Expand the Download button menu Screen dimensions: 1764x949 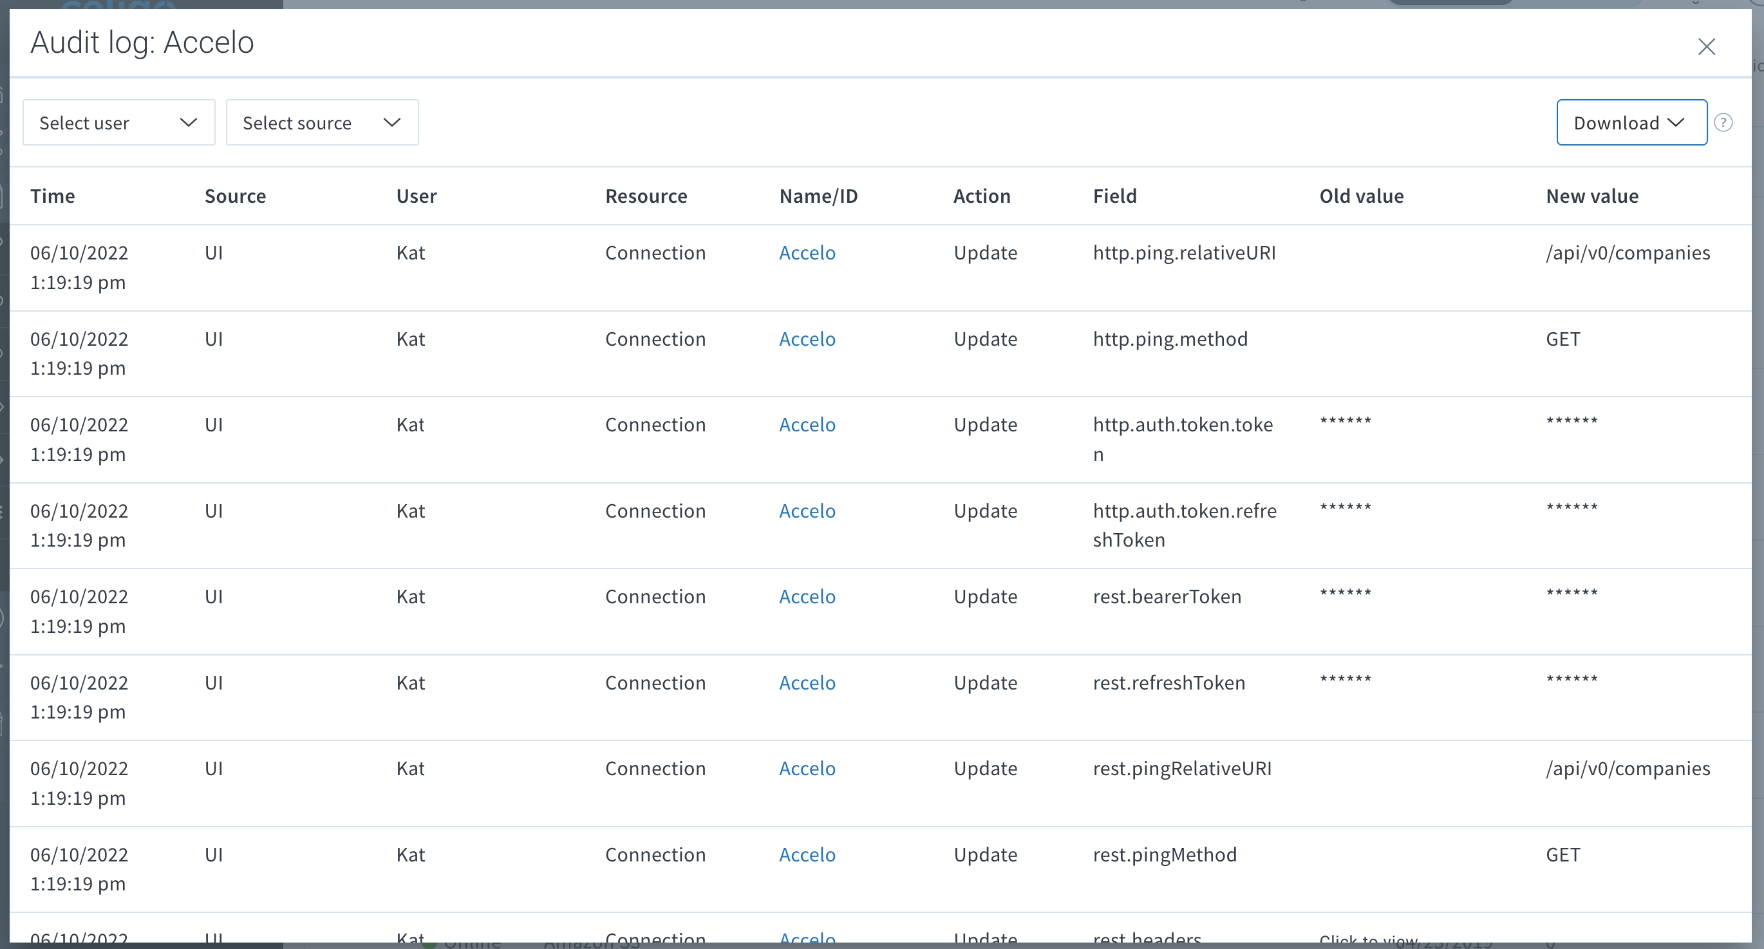[x=1631, y=122]
